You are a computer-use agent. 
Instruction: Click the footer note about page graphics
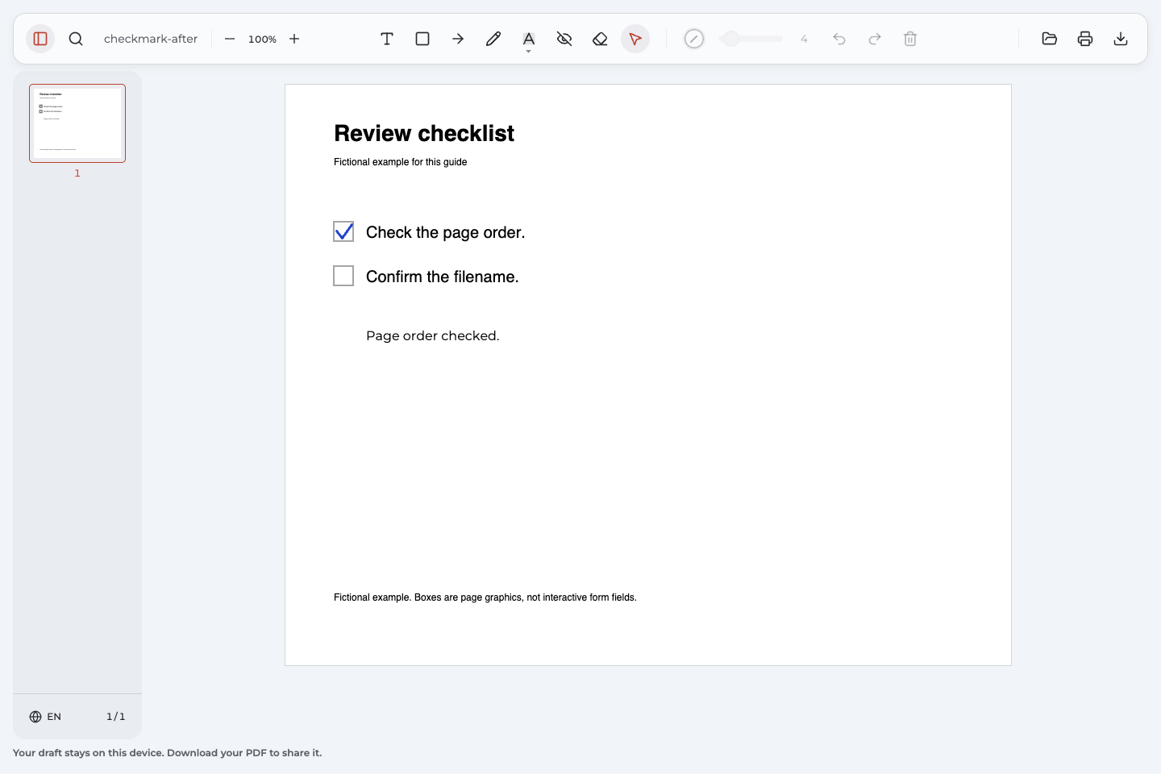pyautogui.click(x=485, y=597)
